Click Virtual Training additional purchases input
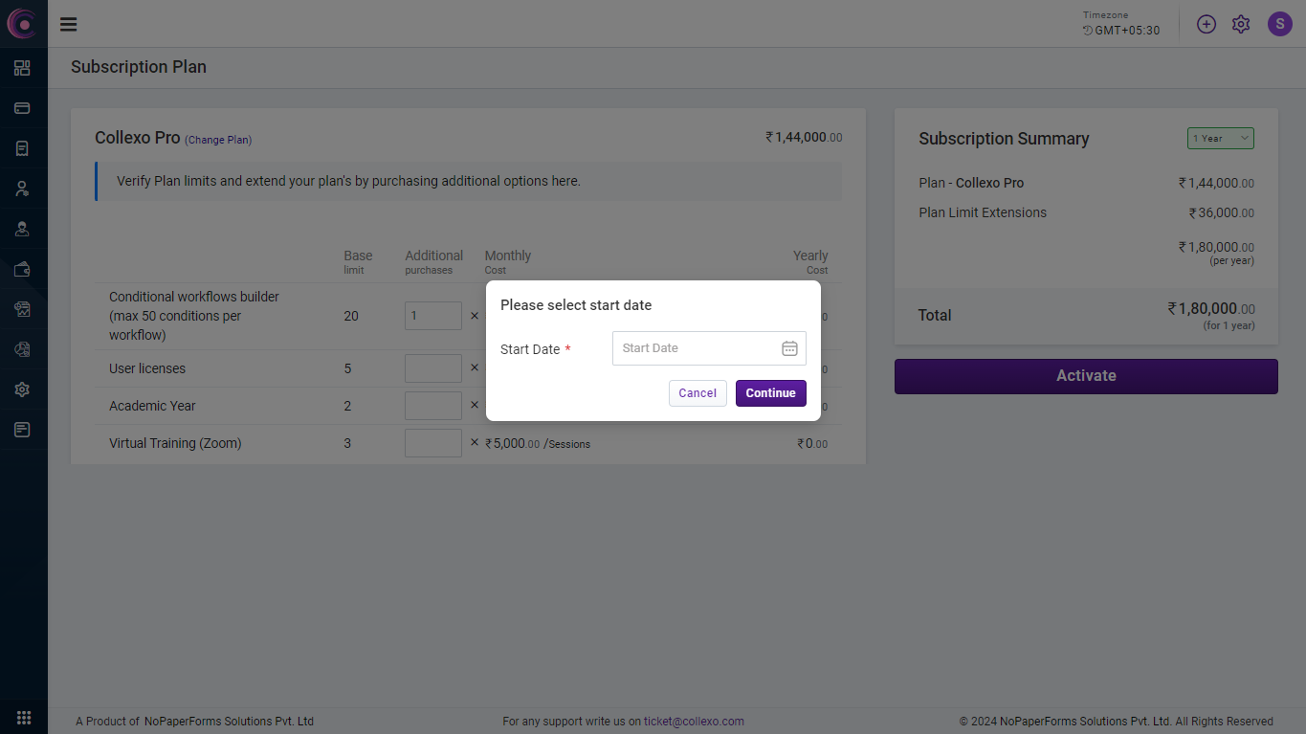Image resolution: width=1306 pixels, height=734 pixels. pos(432,443)
